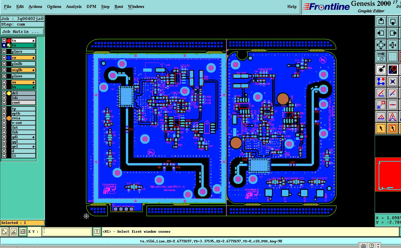
Task: Click the snap grid icon beside X Y
Action: (x=23, y=232)
